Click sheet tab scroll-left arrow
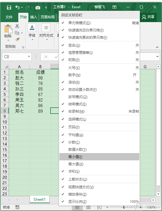The width and height of the screenshot is (162, 211). click(x=9, y=200)
